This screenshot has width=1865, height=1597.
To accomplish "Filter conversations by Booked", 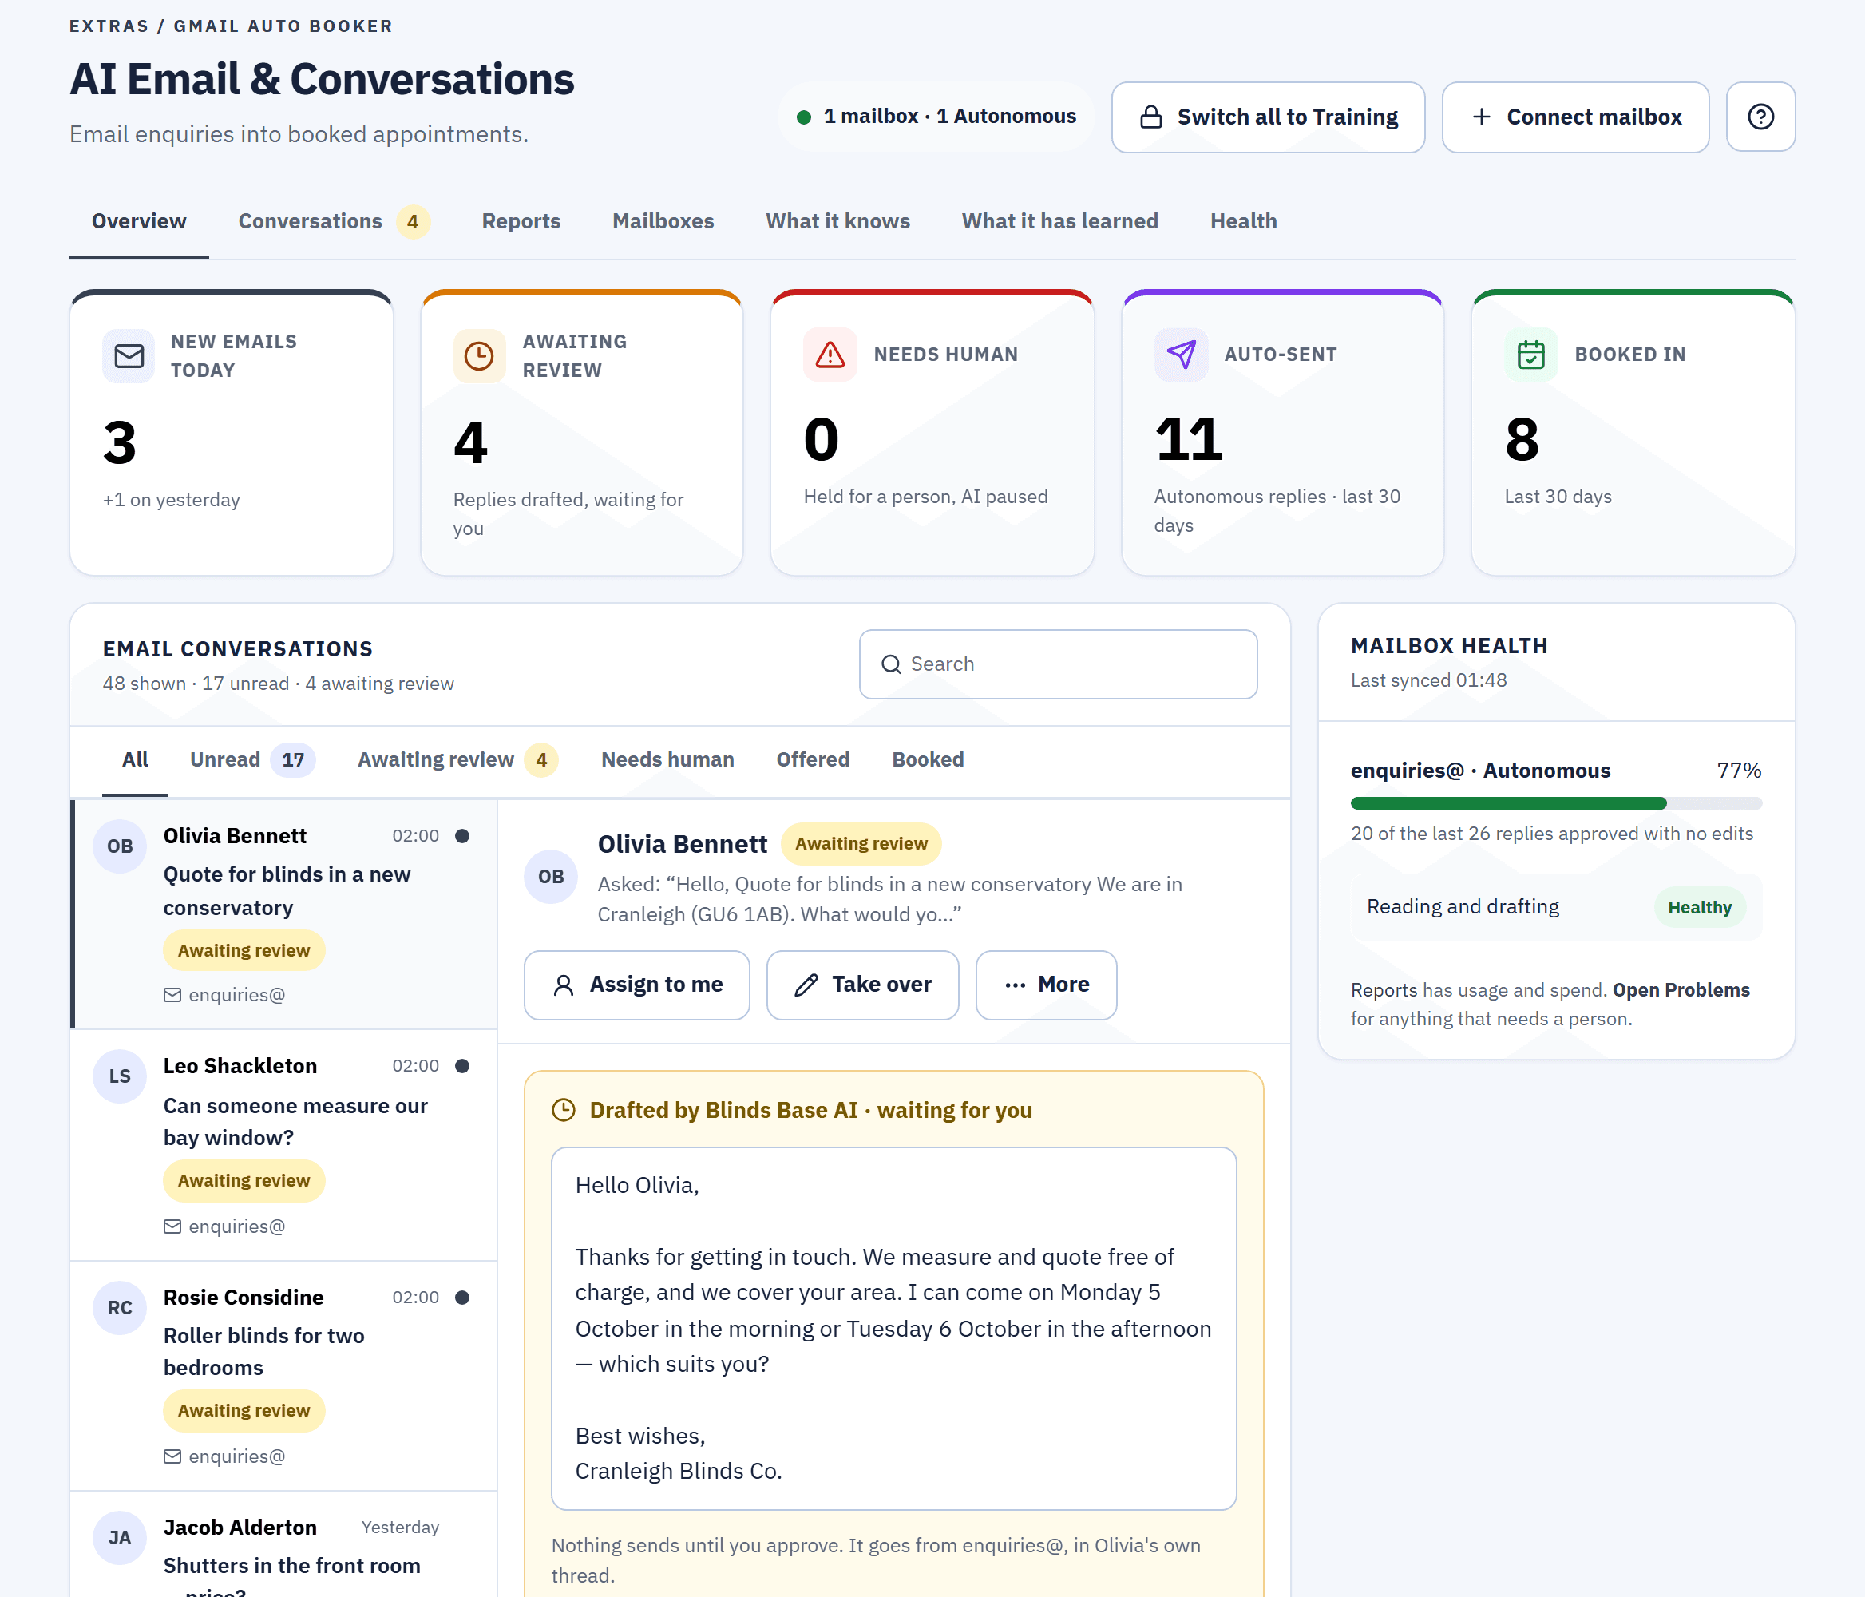I will [927, 760].
